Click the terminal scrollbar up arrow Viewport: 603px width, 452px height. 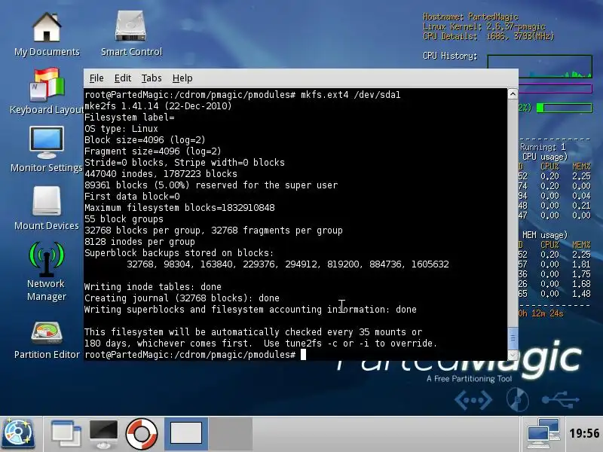point(513,94)
